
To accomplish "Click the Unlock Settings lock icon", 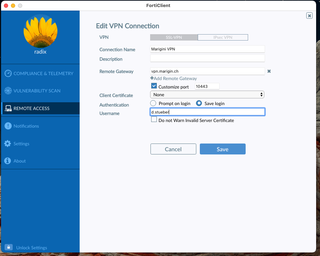I will click(8, 248).
